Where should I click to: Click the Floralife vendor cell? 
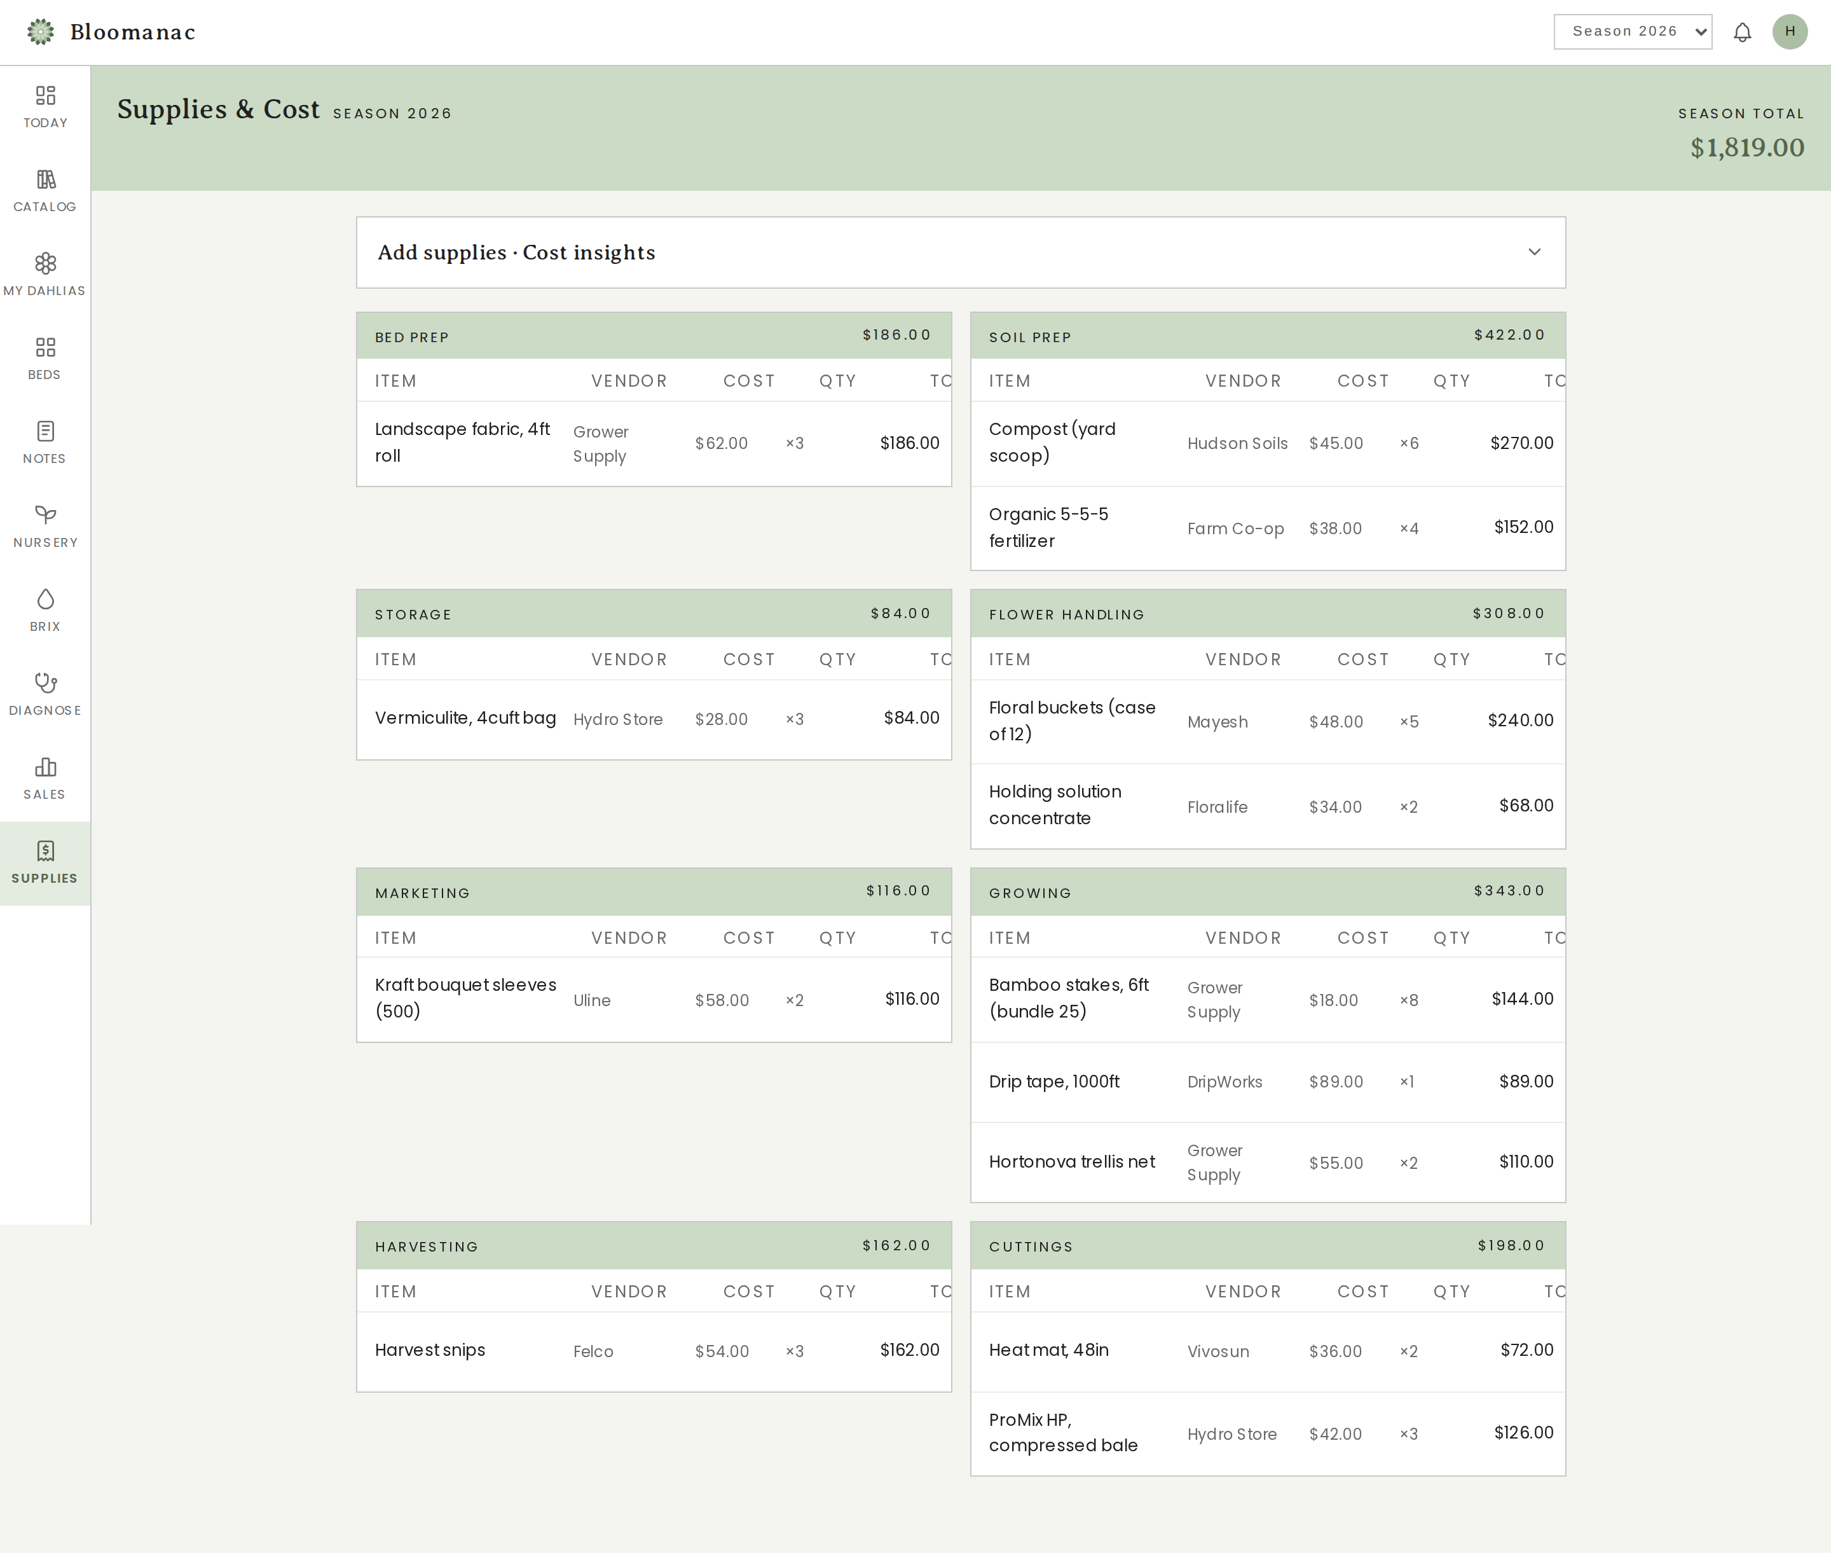[x=1217, y=806]
